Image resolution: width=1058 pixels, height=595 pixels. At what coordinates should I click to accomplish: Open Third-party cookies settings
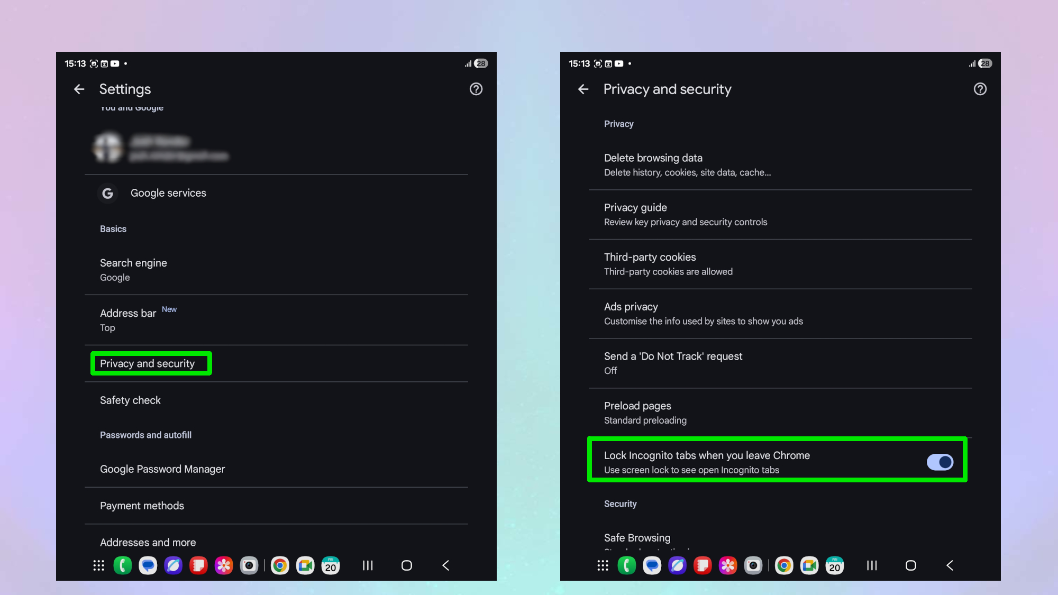(x=668, y=263)
